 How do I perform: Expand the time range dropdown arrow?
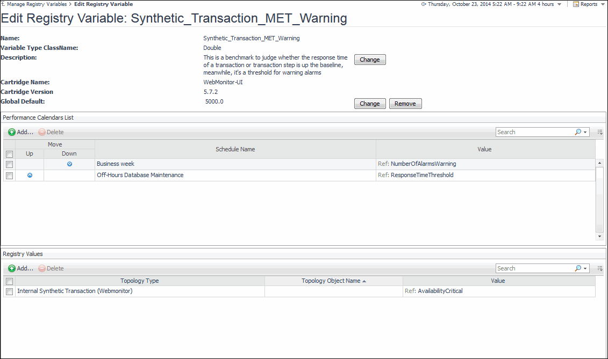pyautogui.click(x=559, y=4)
